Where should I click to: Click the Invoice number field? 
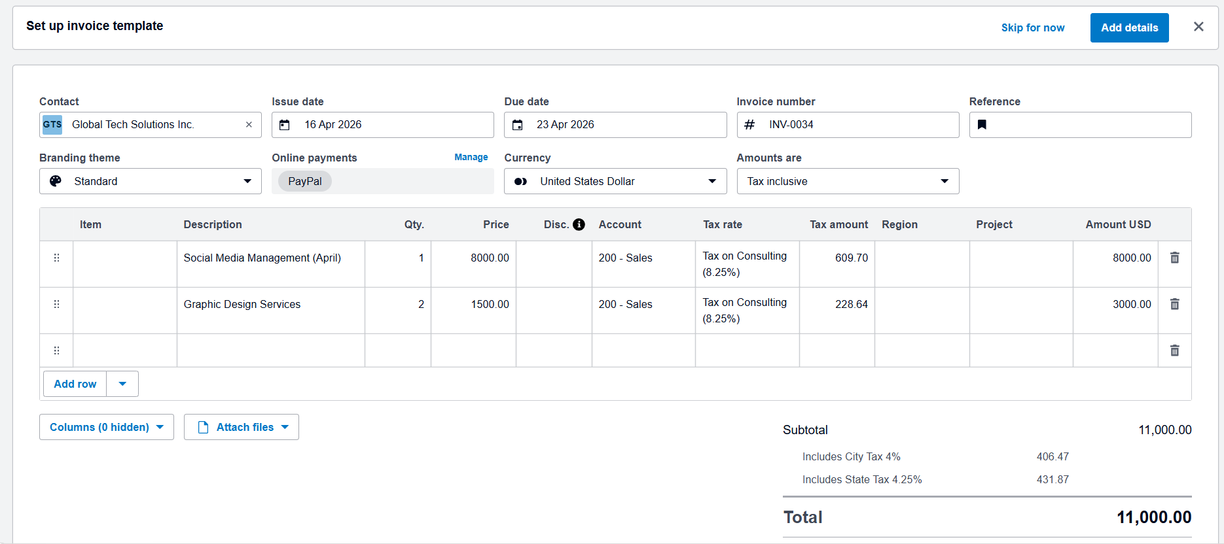848,125
